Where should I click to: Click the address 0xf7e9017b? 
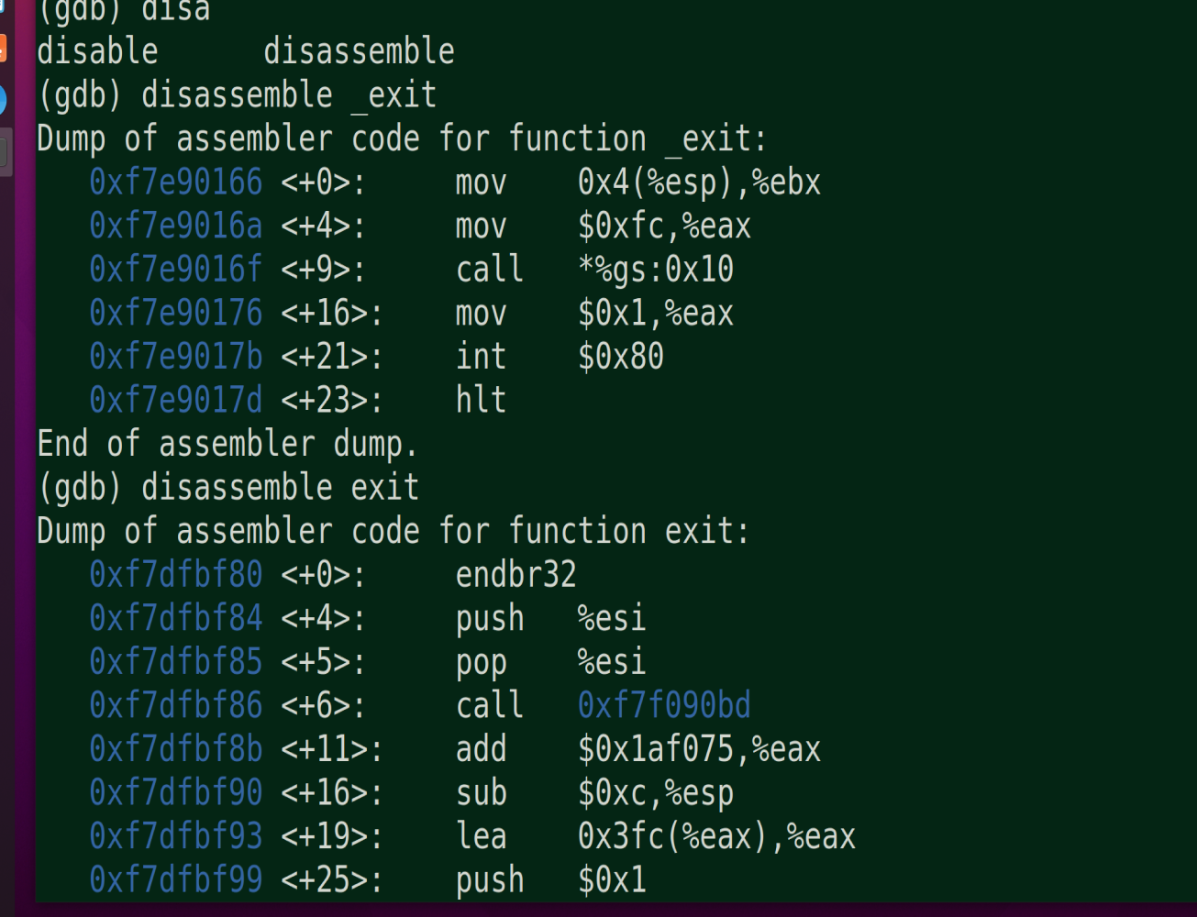[176, 356]
